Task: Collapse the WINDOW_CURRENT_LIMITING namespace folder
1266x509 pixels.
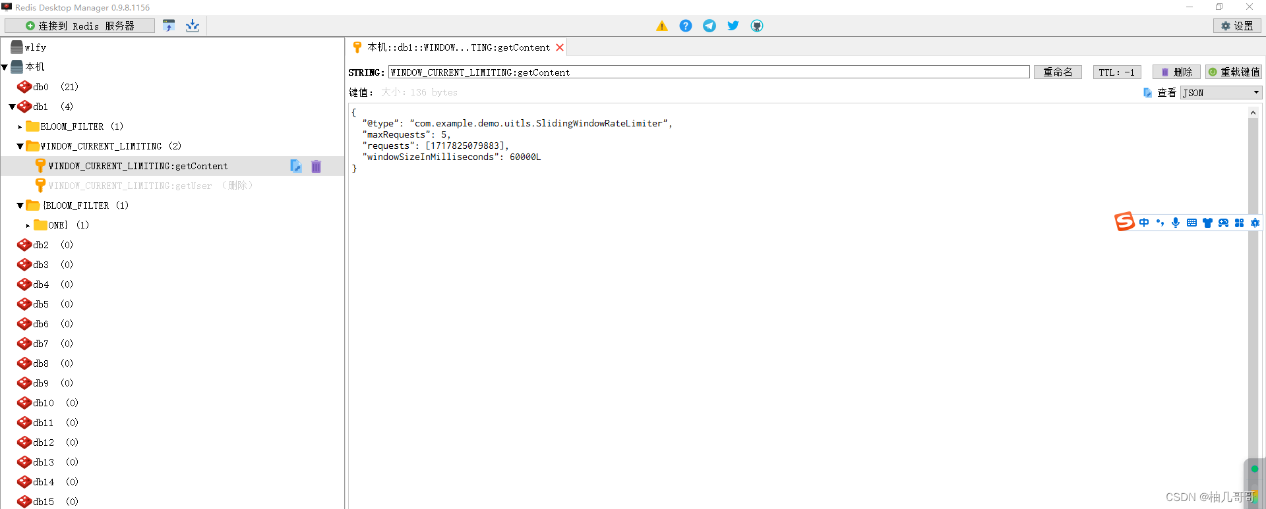Action: tap(20, 146)
